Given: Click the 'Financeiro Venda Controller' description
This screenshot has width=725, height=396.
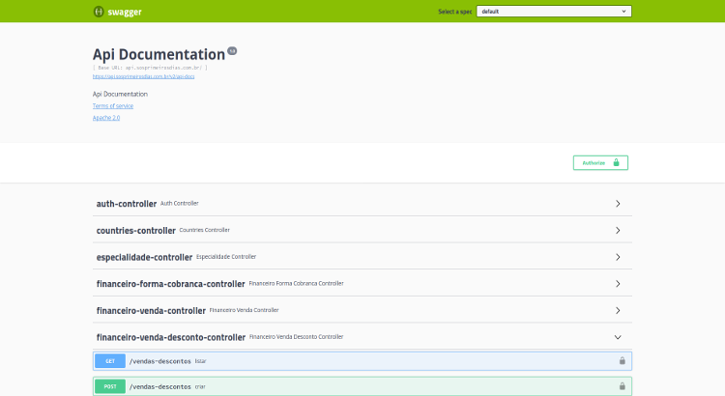Looking at the screenshot, I should [x=245, y=310].
